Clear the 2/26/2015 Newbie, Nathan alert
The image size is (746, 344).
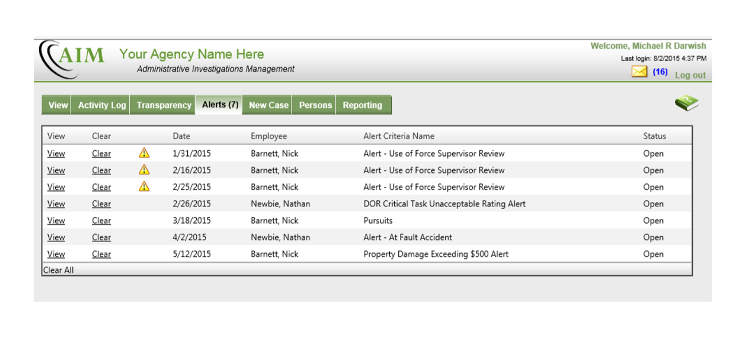(101, 204)
